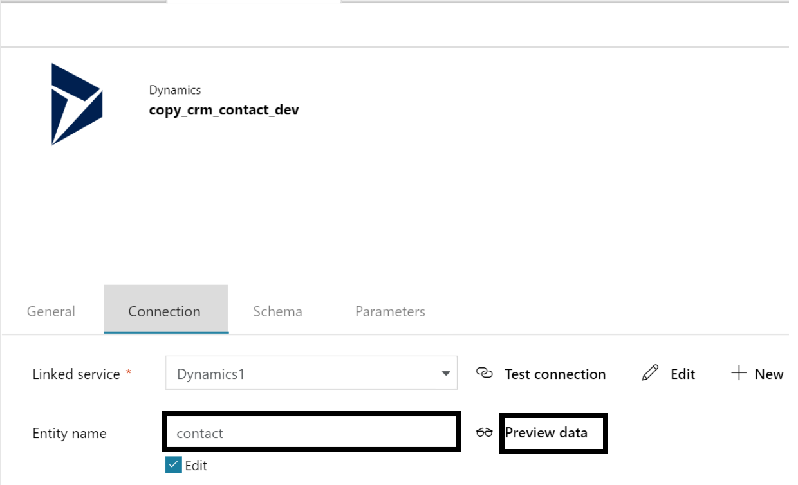Click the glasses icon beside Preview data
The width and height of the screenshot is (798, 485).
tap(484, 433)
